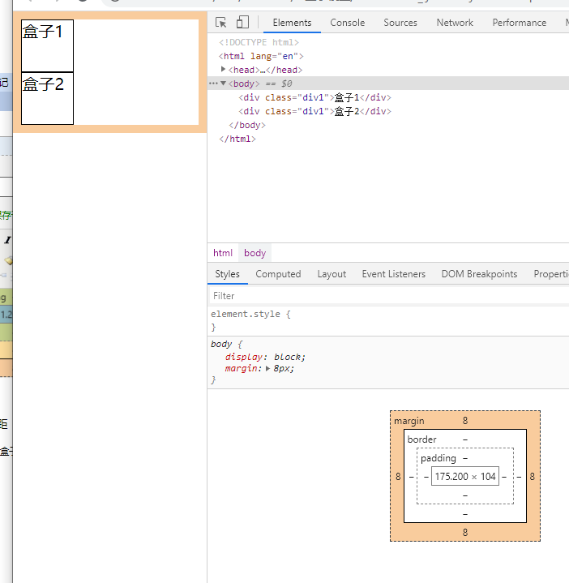Open the Console tab
The height and width of the screenshot is (583, 569).
click(x=348, y=23)
